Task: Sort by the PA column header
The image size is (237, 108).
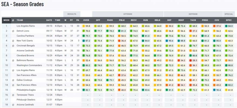Action: click(x=78, y=20)
